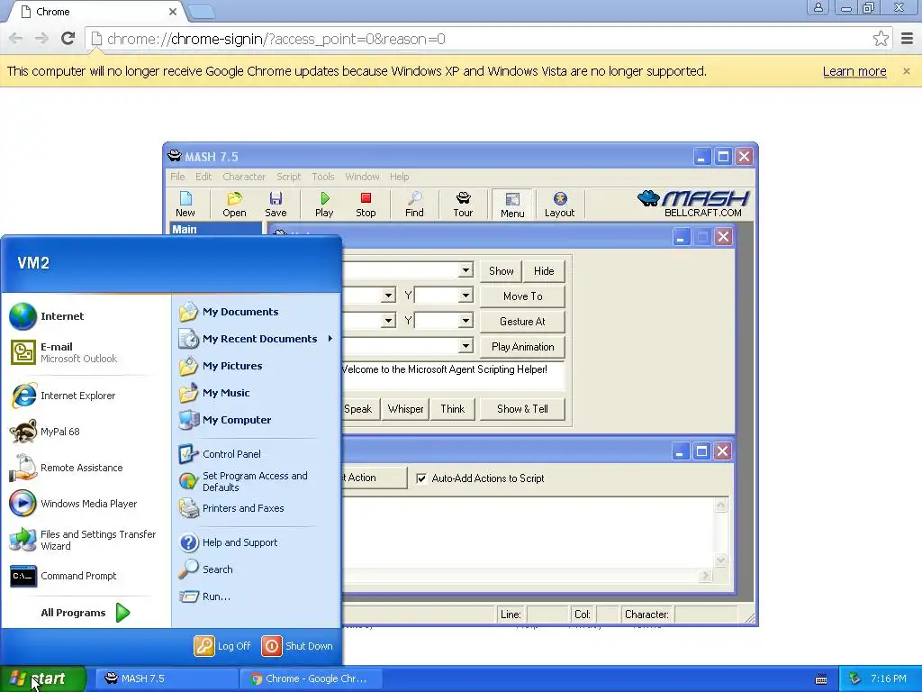922x692 pixels.
Task: Open the Character menu in MASH
Action: click(244, 177)
